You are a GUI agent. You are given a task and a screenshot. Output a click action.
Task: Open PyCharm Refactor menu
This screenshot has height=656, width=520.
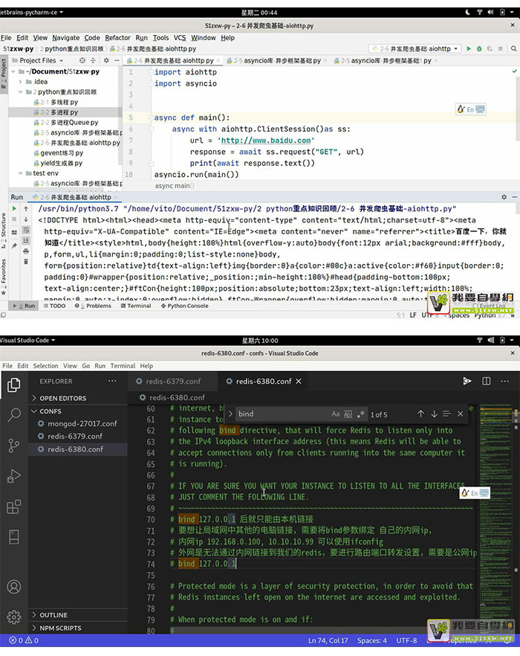[x=117, y=38]
